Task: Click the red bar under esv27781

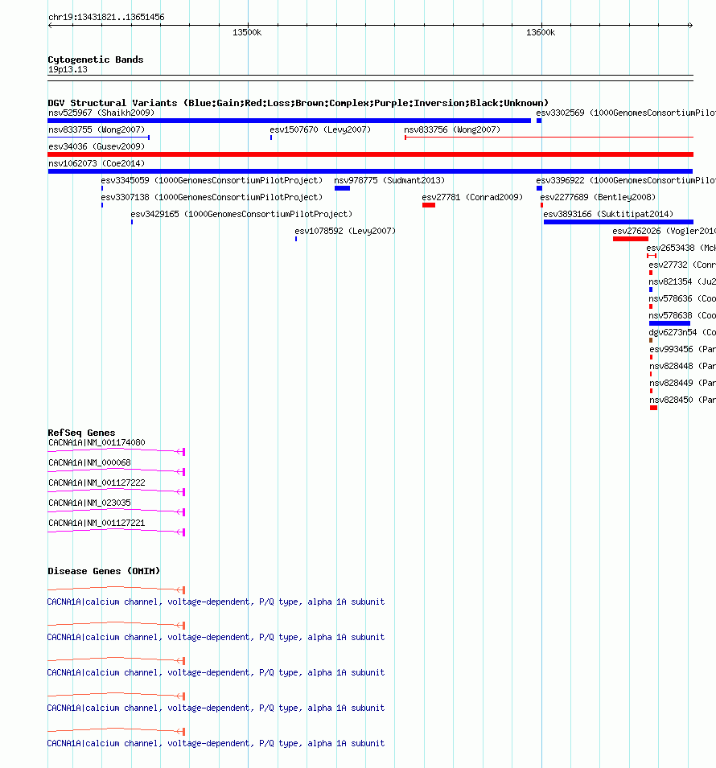Action: [x=429, y=205]
